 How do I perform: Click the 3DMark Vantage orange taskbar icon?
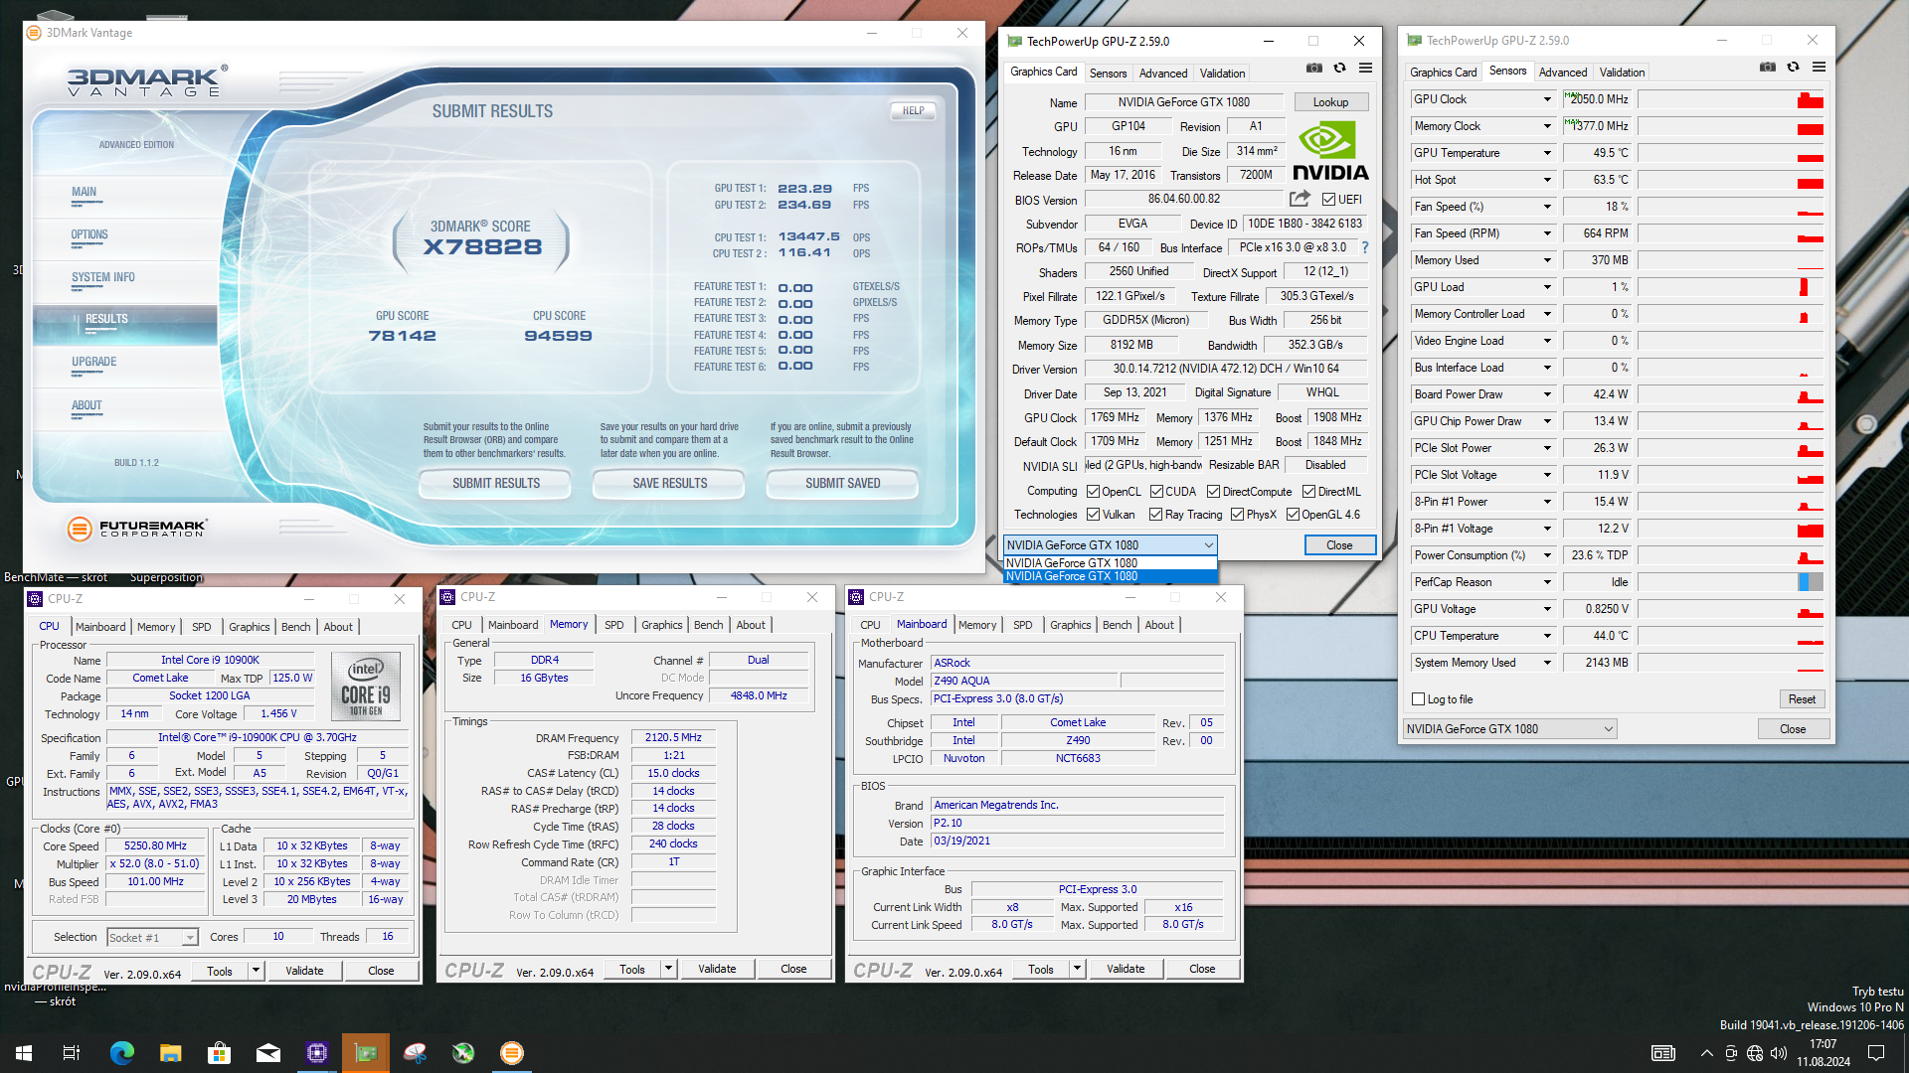[x=512, y=1053]
